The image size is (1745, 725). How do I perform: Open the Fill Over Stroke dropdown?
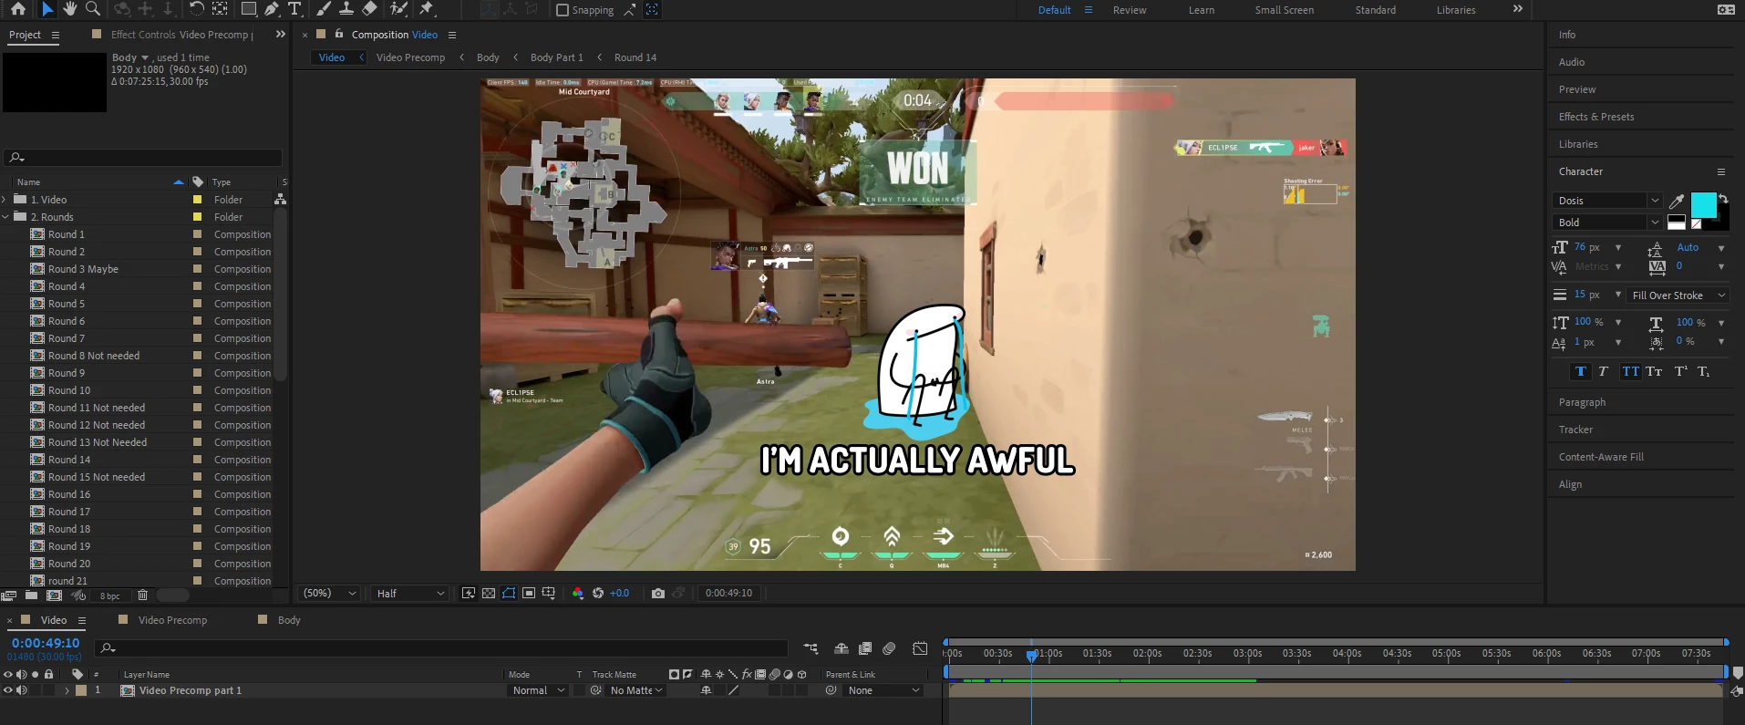click(1678, 295)
